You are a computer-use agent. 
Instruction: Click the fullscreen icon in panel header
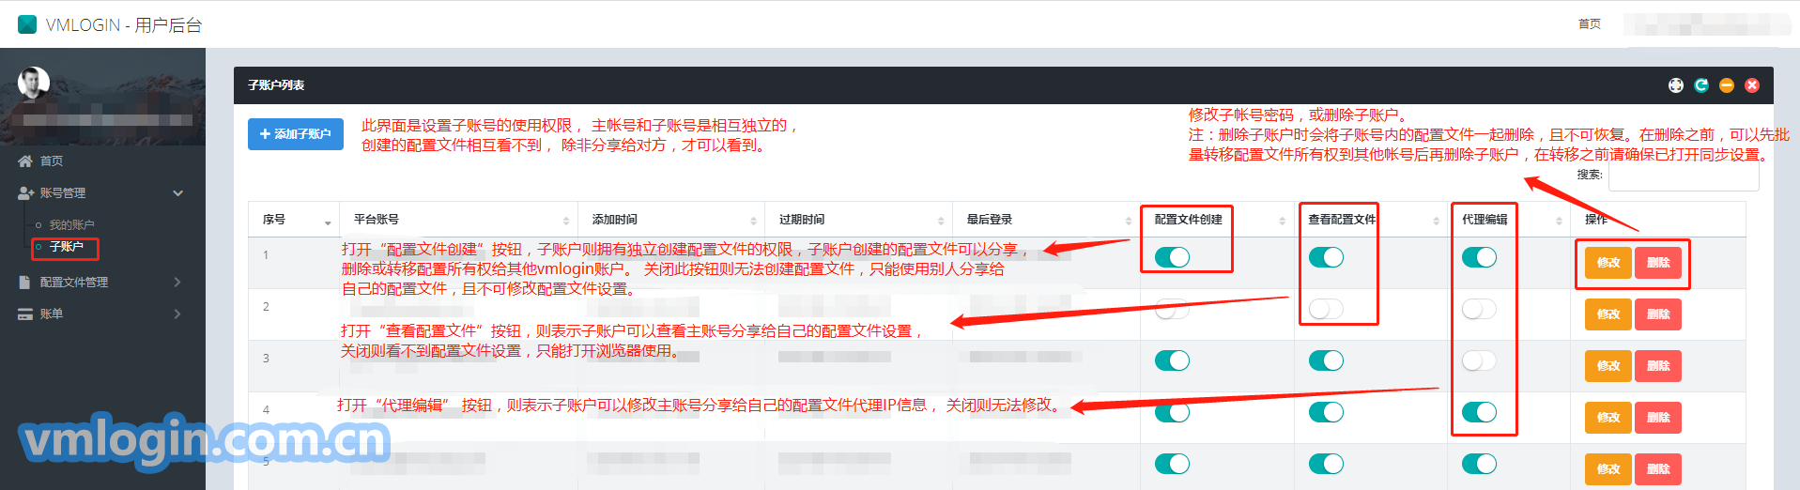pos(1676,85)
